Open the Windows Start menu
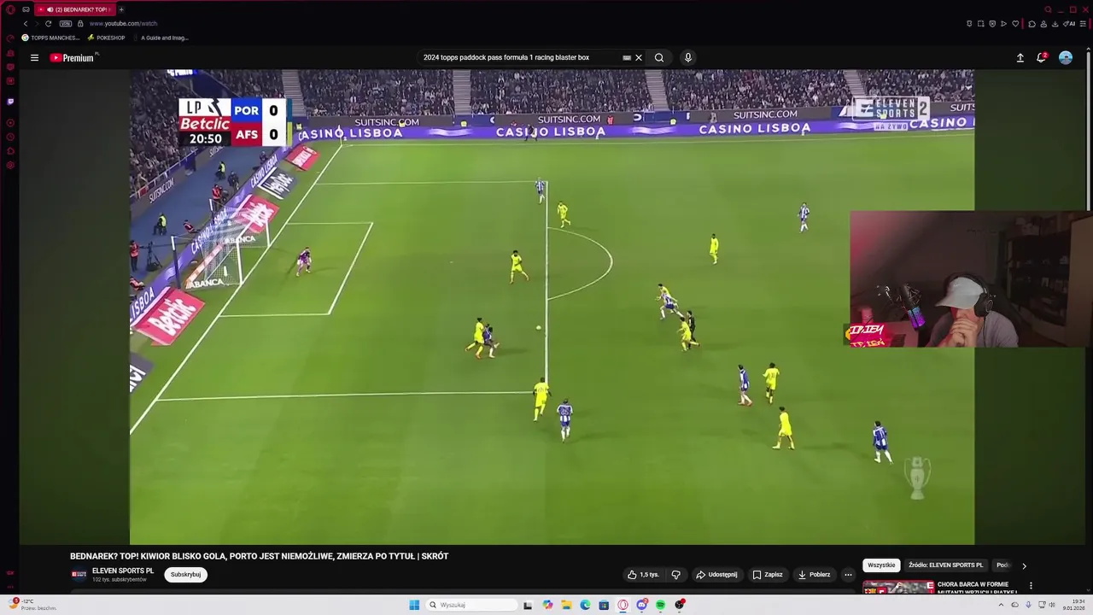Screen dimensions: 1093x615 414,605
